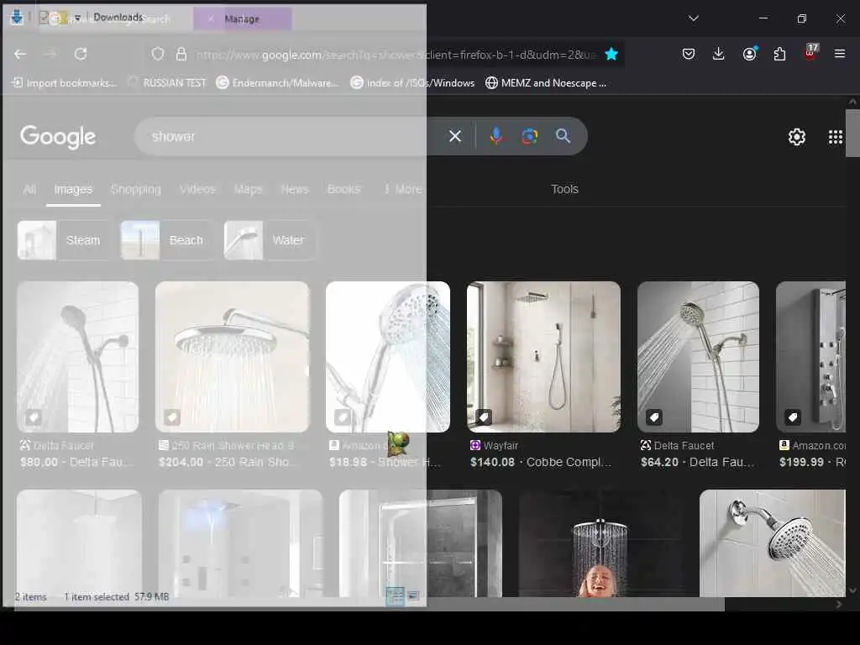Open the Google apps grid icon
This screenshot has height=645, width=860.
836,137
